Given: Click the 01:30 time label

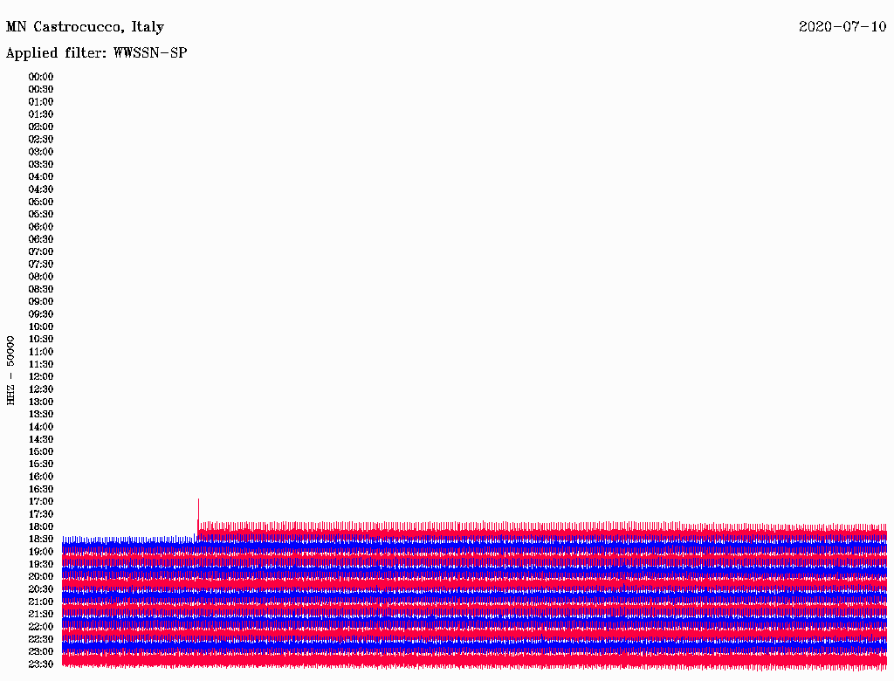Looking at the screenshot, I should click(x=41, y=114).
